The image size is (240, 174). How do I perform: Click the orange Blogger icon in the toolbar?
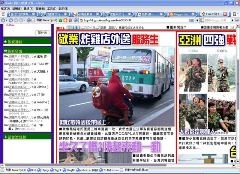pos(65,20)
